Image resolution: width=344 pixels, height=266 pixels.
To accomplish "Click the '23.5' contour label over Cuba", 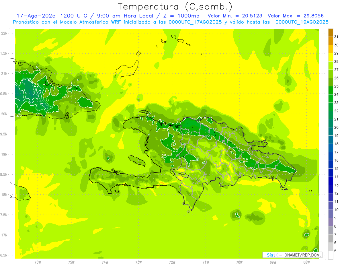I will pyautogui.click(x=44, y=100).
